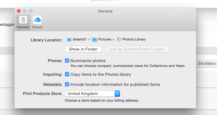Click 'Choose a store based on your billing address.'
217x115 pixels.
pyautogui.click(x=102, y=100)
